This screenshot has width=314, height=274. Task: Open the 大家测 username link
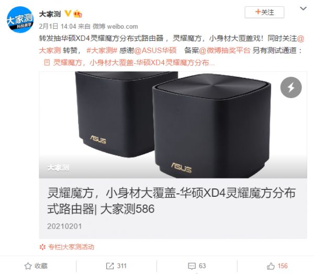pos(50,14)
